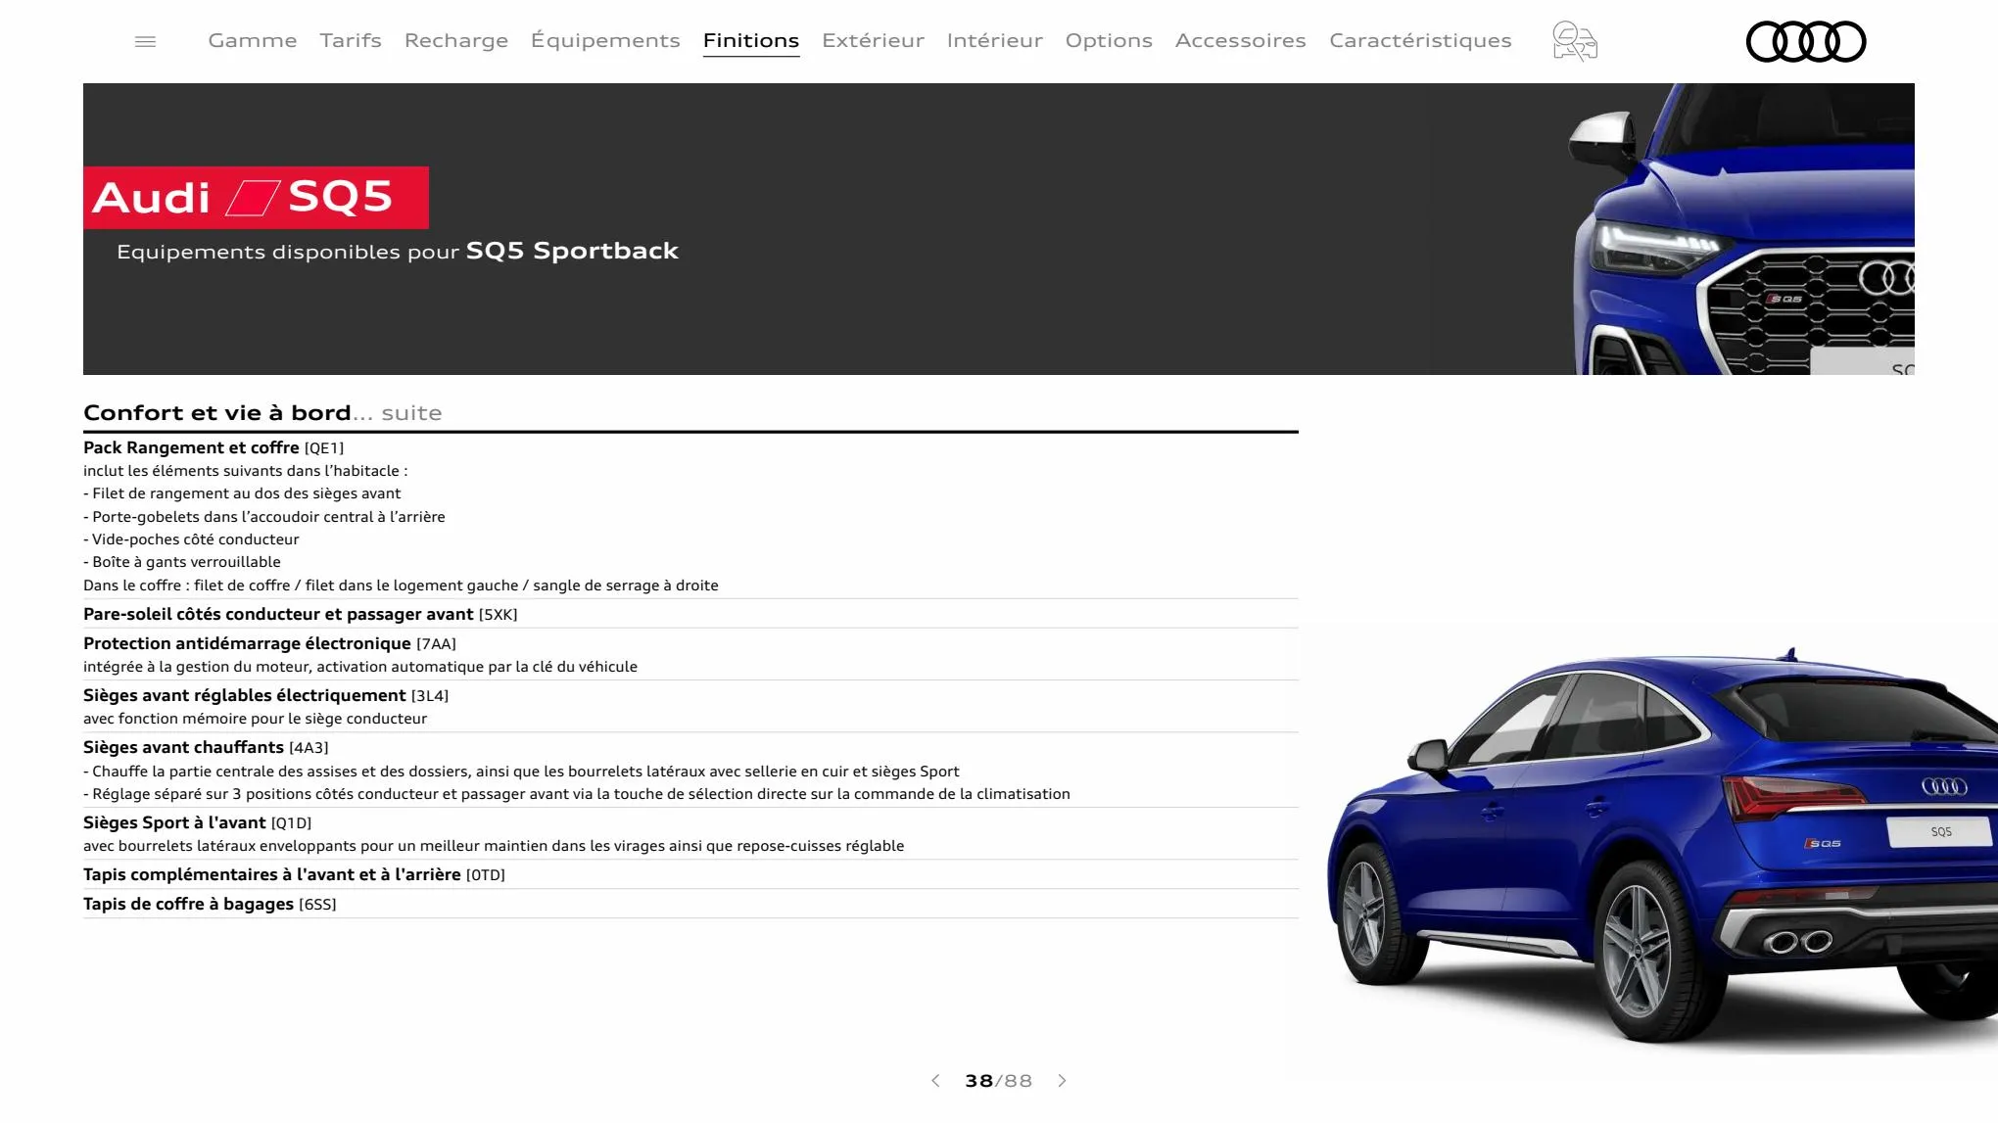This screenshot has height=1123, width=1998.
Task: Go to next page arrow
Action: [1063, 1081]
